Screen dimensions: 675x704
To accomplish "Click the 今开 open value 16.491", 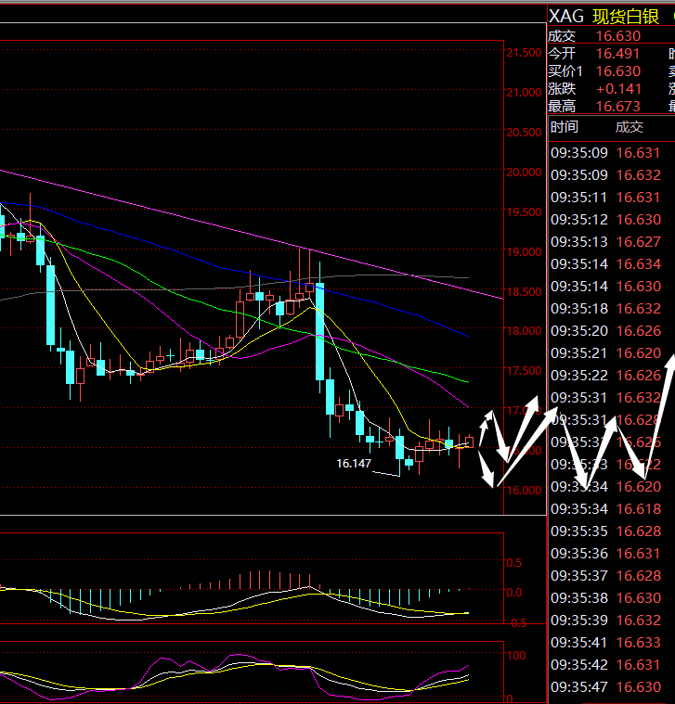I will coord(617,54).
